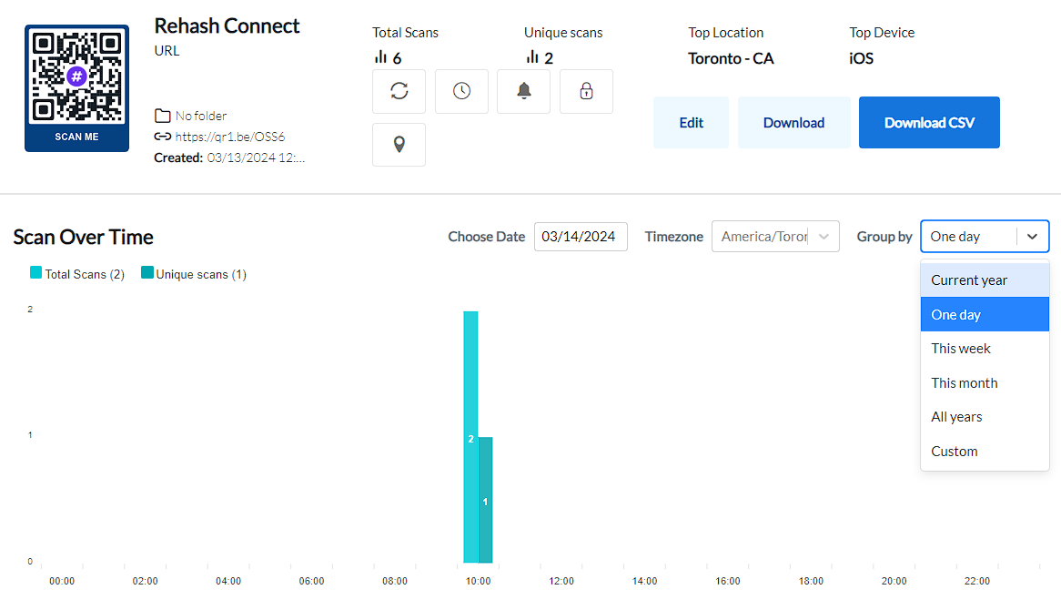The width and height of the screenshot is (1061, 610).
Task: Click the 10:00 Total Scans bar
Action: [470, 437]
